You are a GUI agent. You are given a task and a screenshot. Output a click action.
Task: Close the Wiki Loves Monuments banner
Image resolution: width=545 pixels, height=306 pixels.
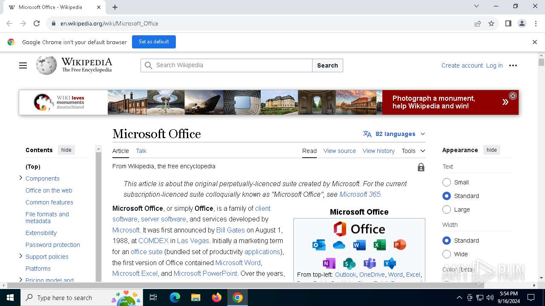tap(513, 96)
